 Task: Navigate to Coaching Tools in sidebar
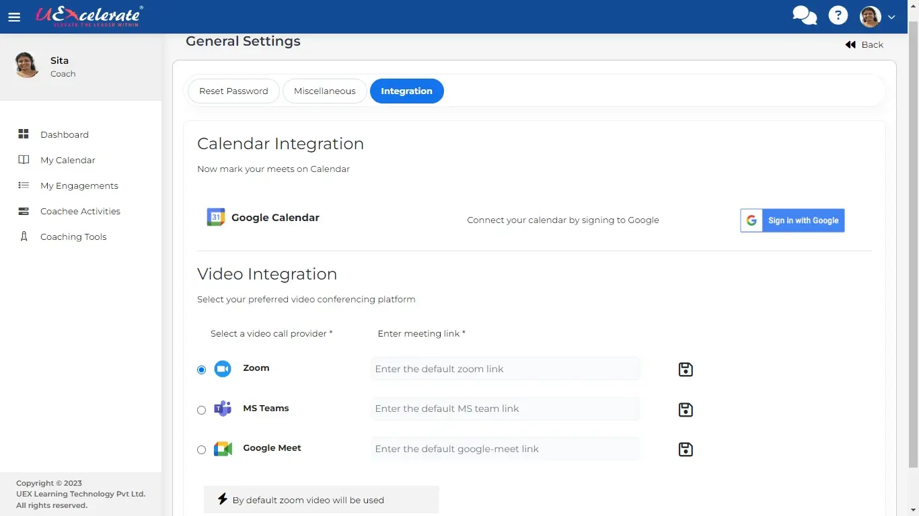[x=73, y=237]
